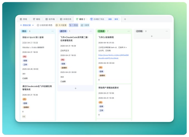Open the more menu of the 已归档 column
Image resolution: width=189 pixels, height=137 pixels.
[x=167, y=31]
